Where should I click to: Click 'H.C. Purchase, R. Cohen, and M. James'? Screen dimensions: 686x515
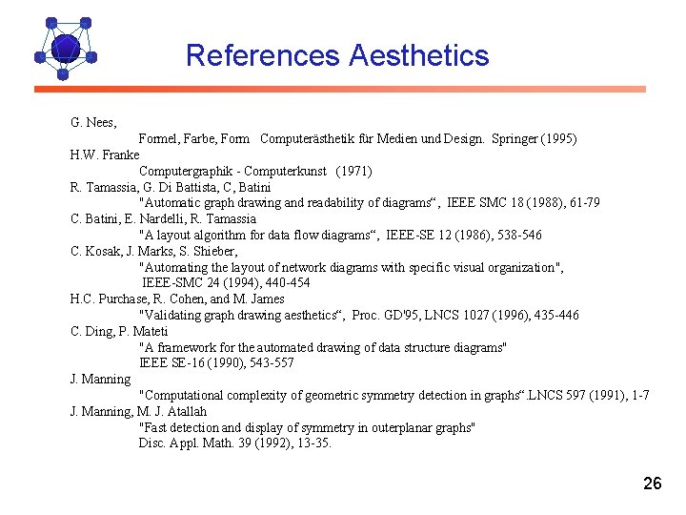[x=177, y=299]
